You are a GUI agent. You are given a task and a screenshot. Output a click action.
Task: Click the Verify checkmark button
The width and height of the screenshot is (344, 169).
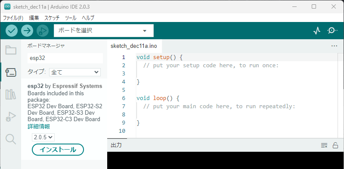pos(11,31)
